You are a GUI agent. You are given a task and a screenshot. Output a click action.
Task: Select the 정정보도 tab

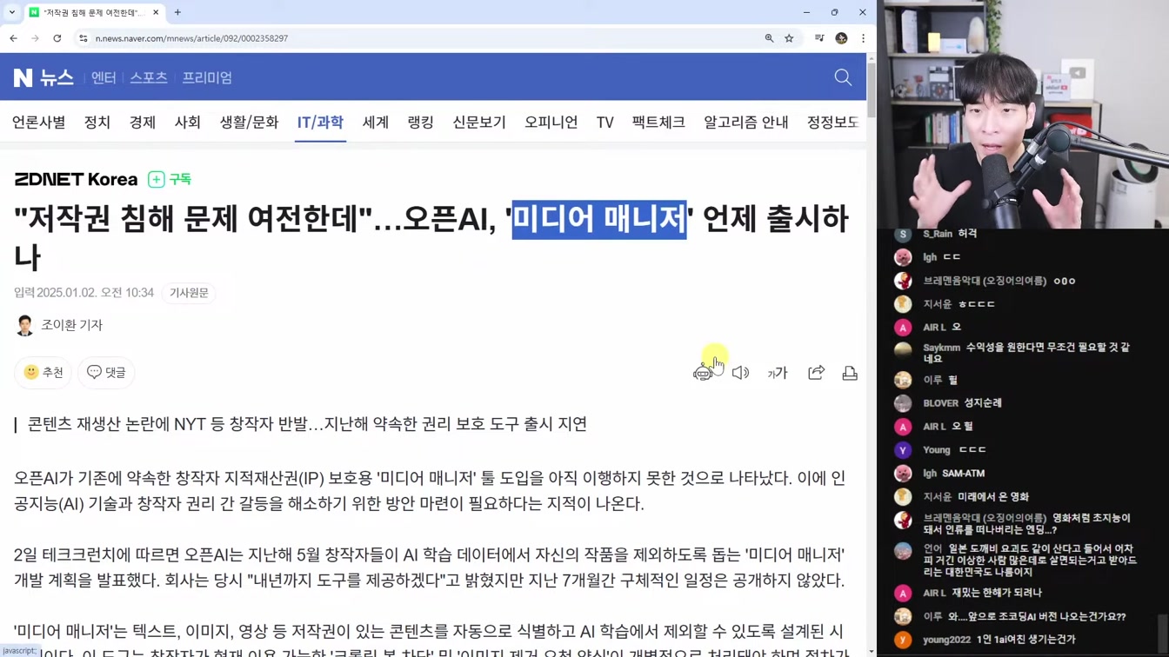pyautogui.click(x=832, y=123)
